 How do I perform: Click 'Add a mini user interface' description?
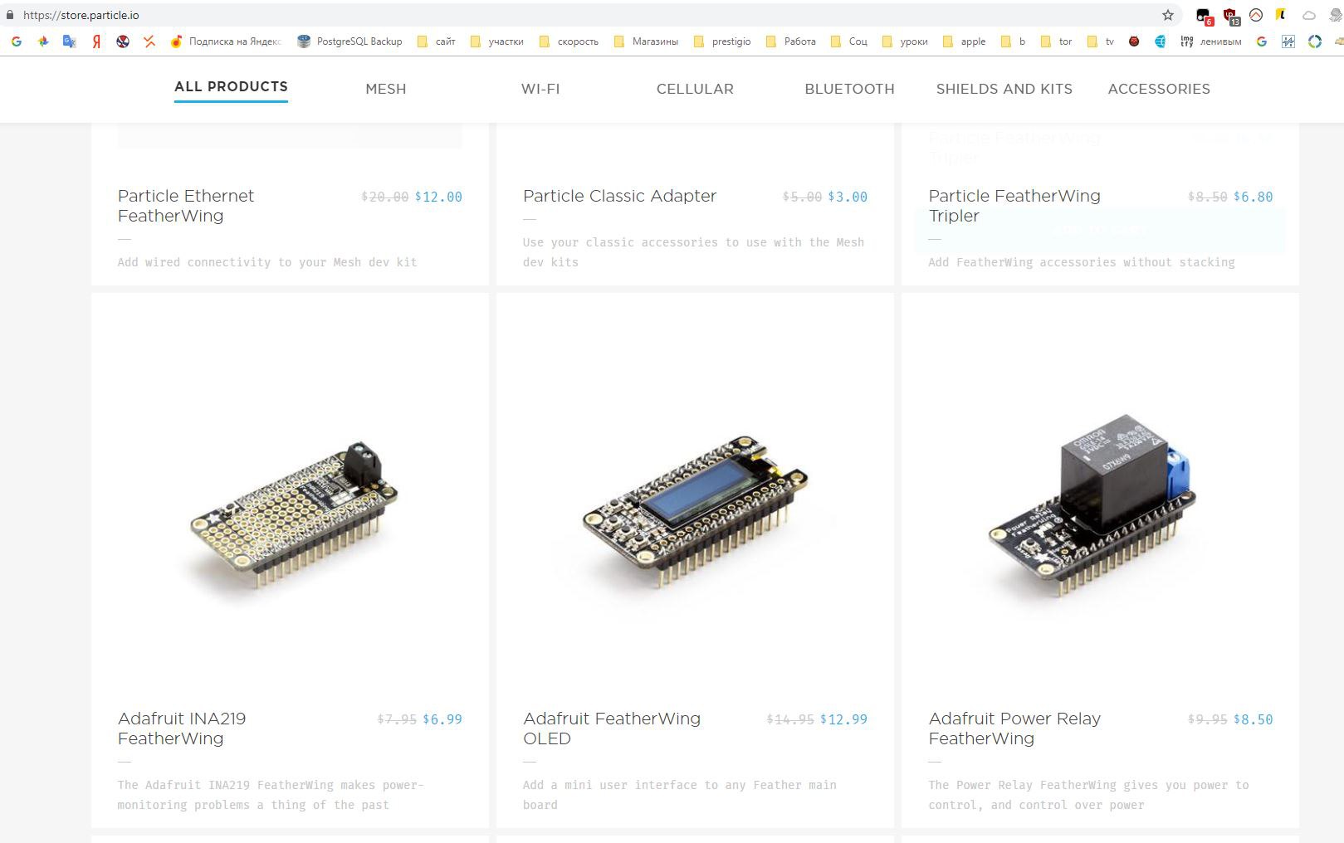(x=679, y=795)
